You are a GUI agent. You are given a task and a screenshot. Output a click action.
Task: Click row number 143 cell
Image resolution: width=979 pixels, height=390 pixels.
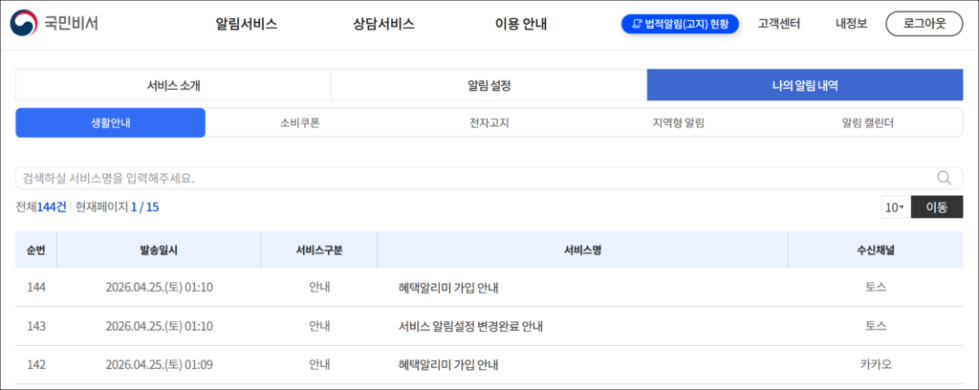point(36,326)
